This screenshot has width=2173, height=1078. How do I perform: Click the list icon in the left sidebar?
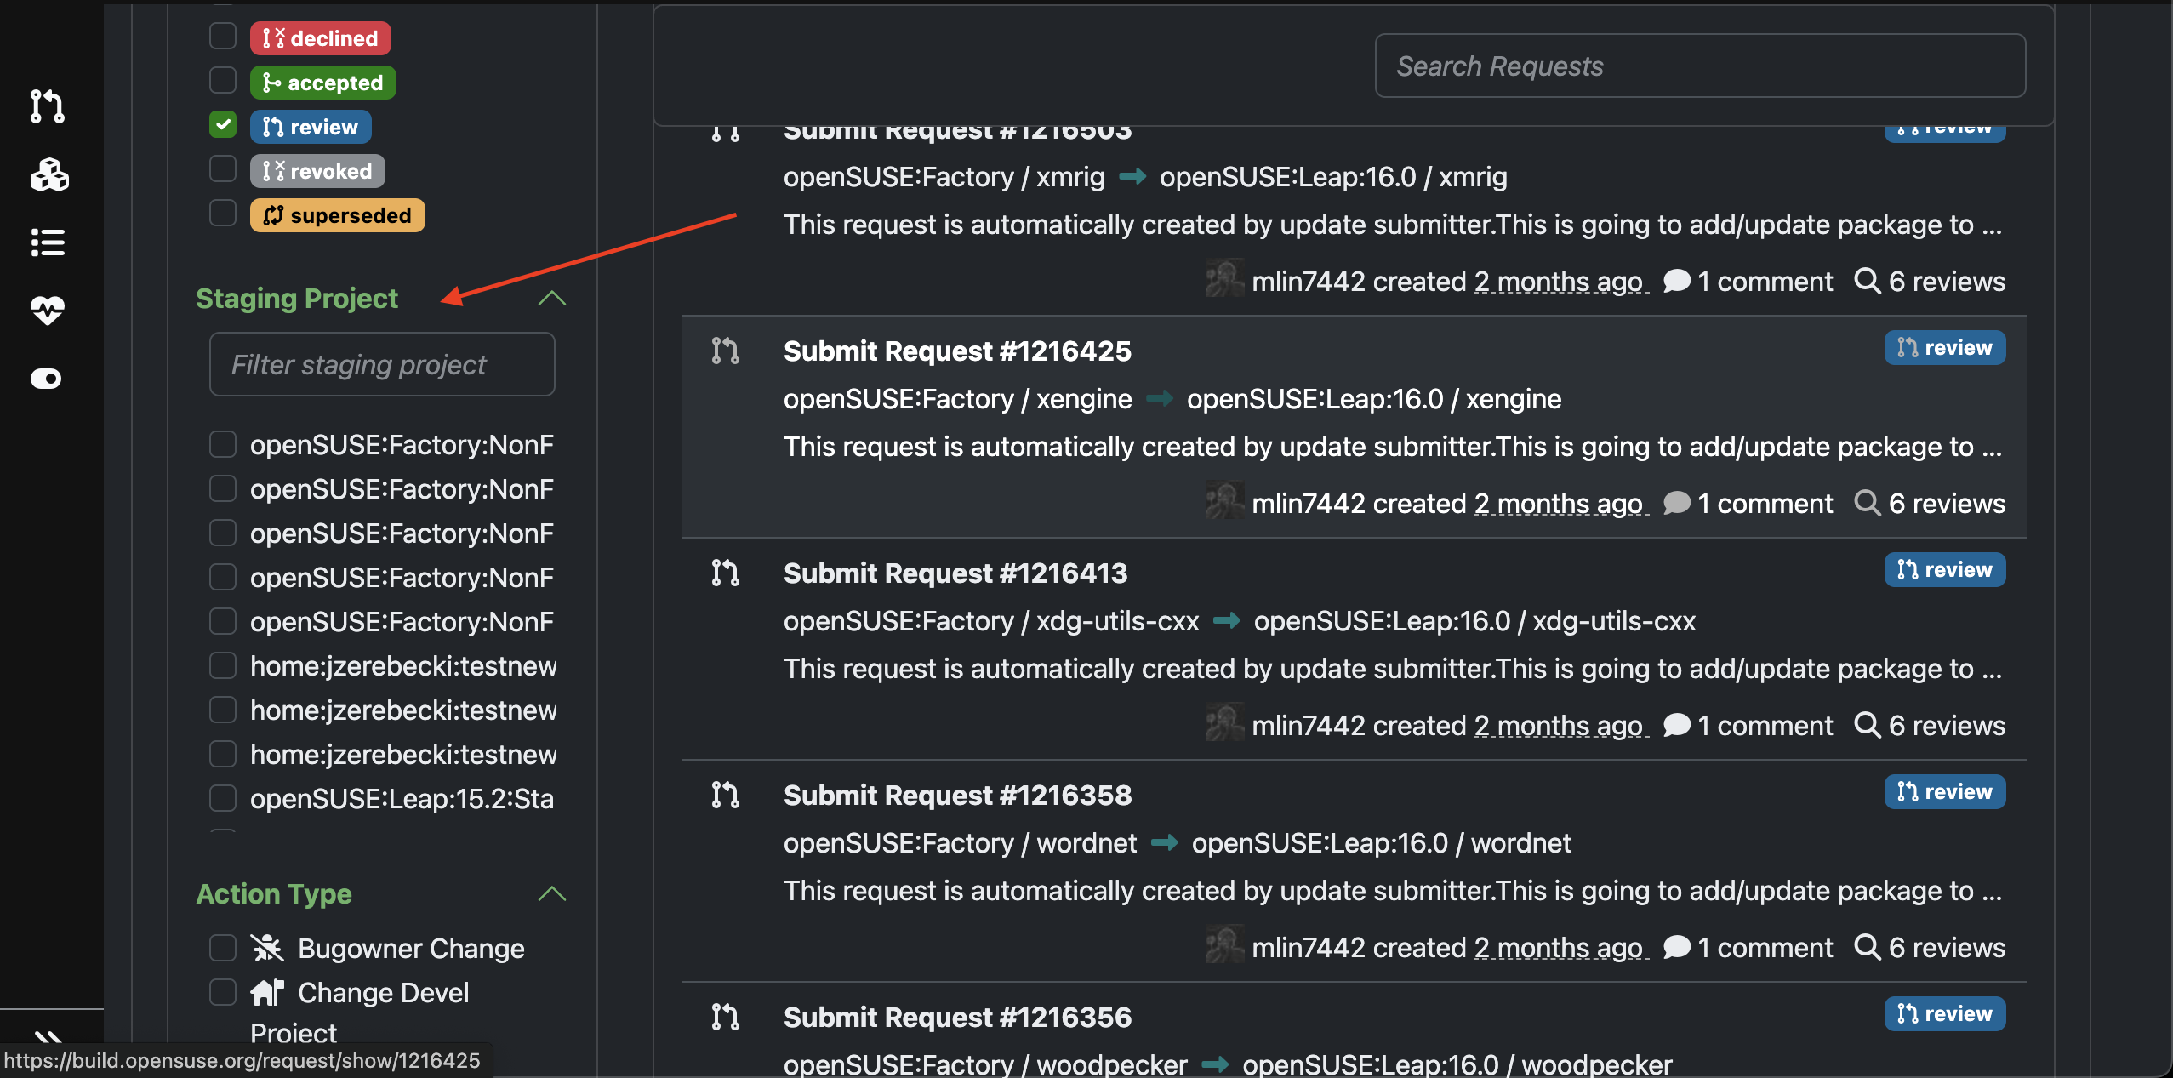[47, 242]
